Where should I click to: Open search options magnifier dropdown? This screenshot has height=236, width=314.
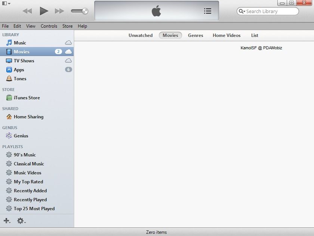click(x=242, y=11)
